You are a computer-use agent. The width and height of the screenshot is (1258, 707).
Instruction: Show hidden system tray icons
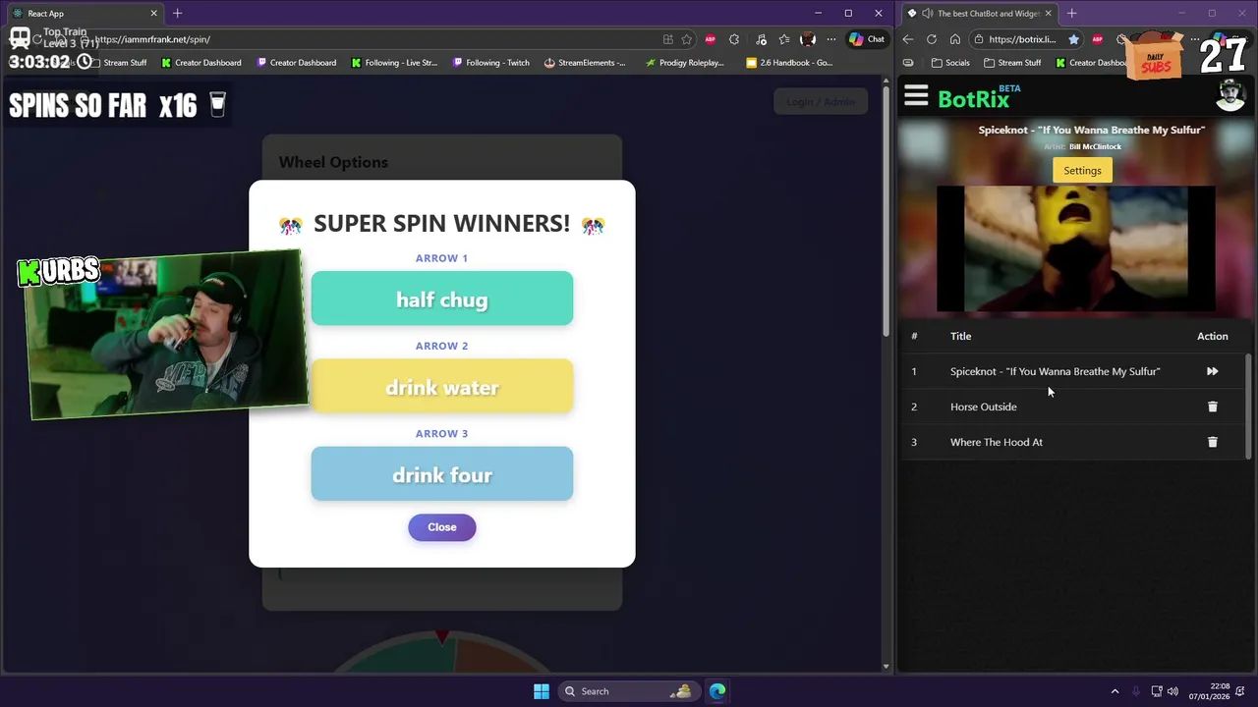(1115, 691)
